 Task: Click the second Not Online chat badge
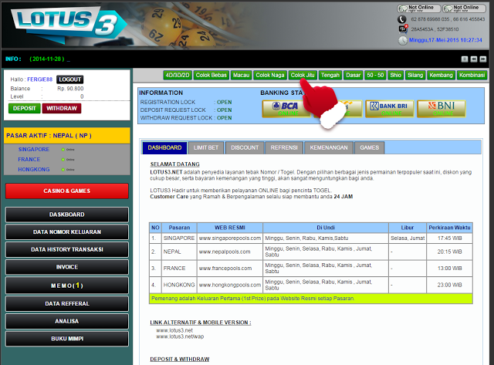(x=465, y=8)
